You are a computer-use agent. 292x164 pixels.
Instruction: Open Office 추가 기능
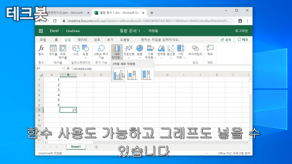101,52
